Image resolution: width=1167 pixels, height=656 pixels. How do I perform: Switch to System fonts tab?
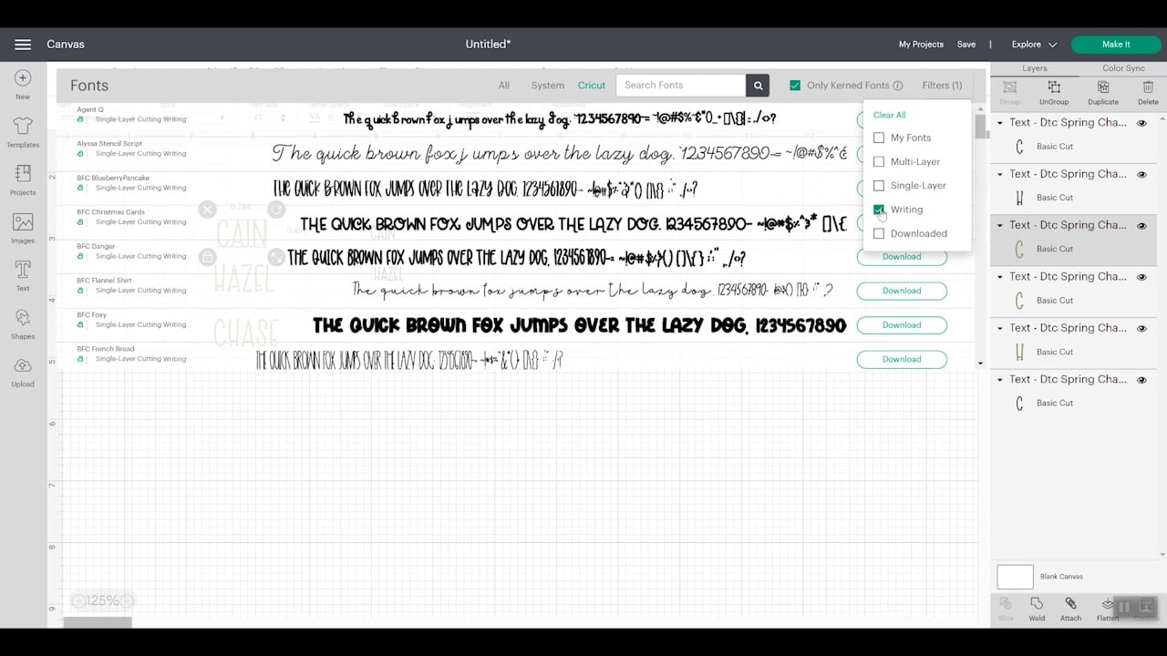coord(548,86)
